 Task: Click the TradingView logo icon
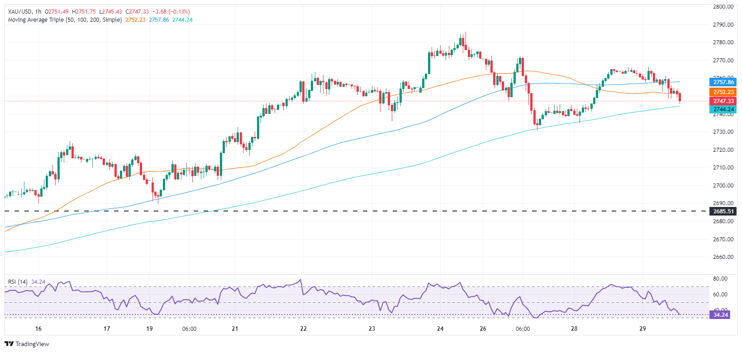[9, 344]
